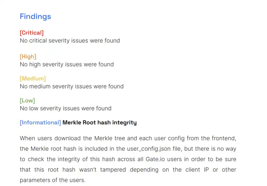
Task: Click the 'Merkle Root hash integrity' title
Action: [x=100, y=123]
